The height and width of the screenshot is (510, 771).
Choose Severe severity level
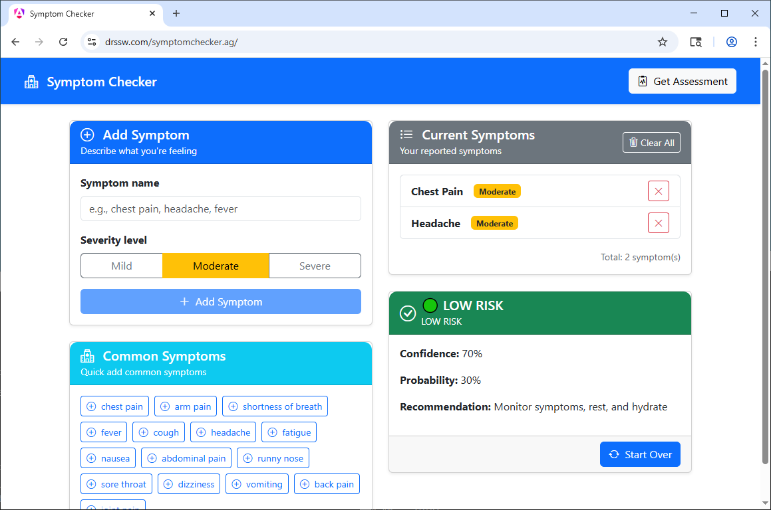pyautogui.click(x=315, y=266)
